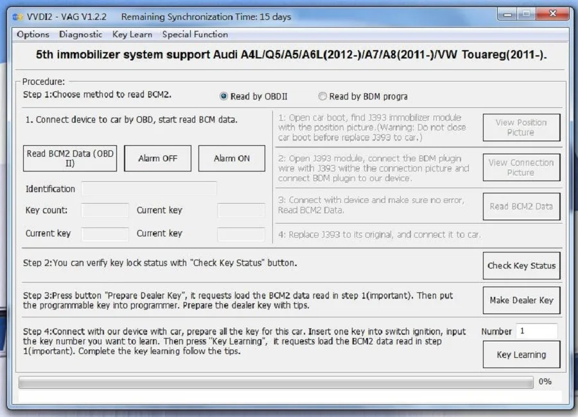The width and height of the screenshot is (578, 417).
Task: Click the Open car boot J393 instruction text
Action: click(372, 128)
